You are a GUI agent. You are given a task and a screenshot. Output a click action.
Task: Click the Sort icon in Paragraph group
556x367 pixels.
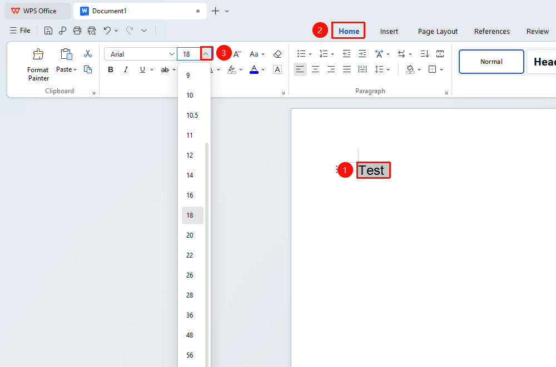coord(424,54)
